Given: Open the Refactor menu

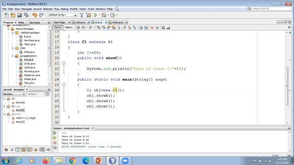Looking at the screenshot, I should pos(48,9).
